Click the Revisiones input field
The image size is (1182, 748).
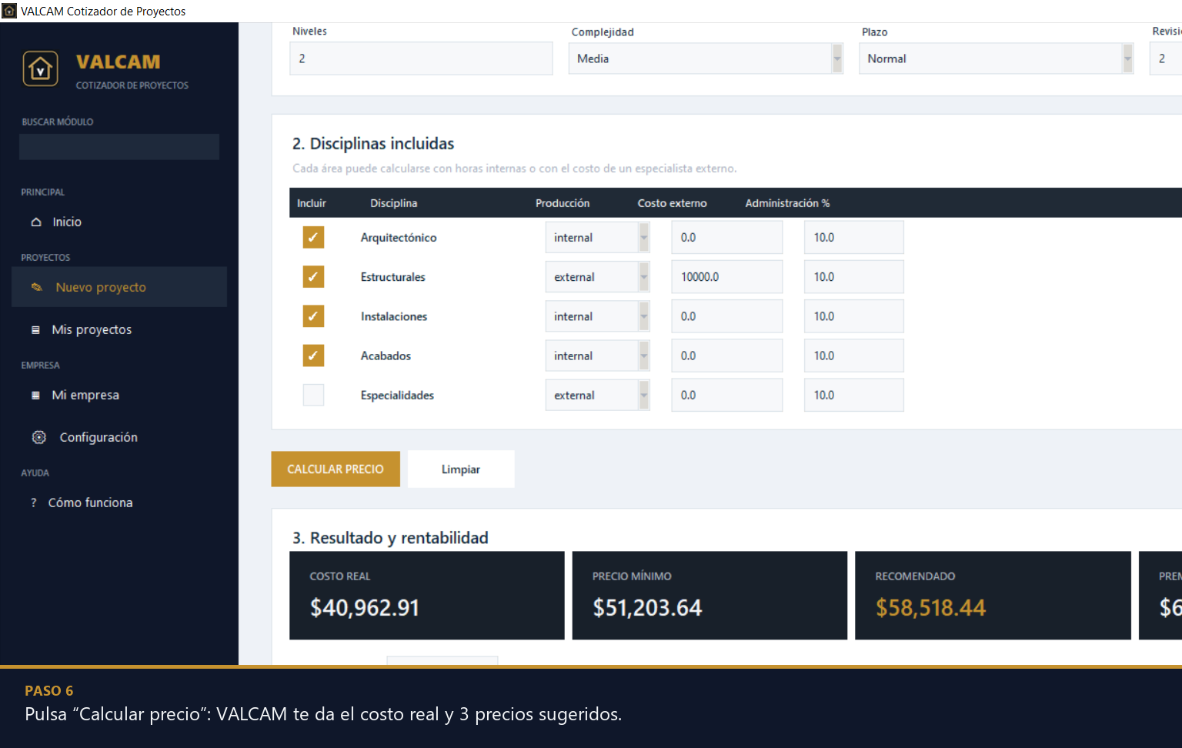tap(1166, 58)
